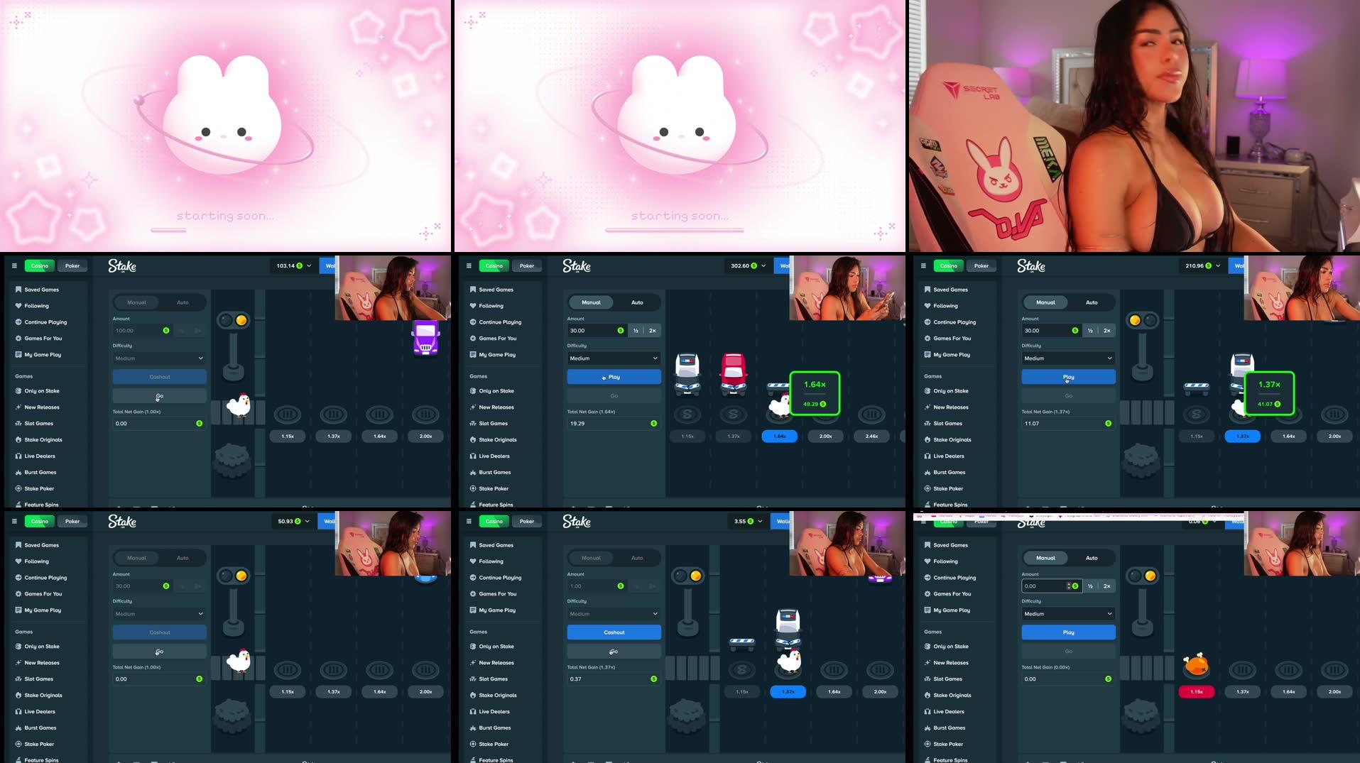Image resolution: width=1360 pixels, height=763 pixels.
Task: Click the white chicken in 50.93 panel
Action: [239, 660]
